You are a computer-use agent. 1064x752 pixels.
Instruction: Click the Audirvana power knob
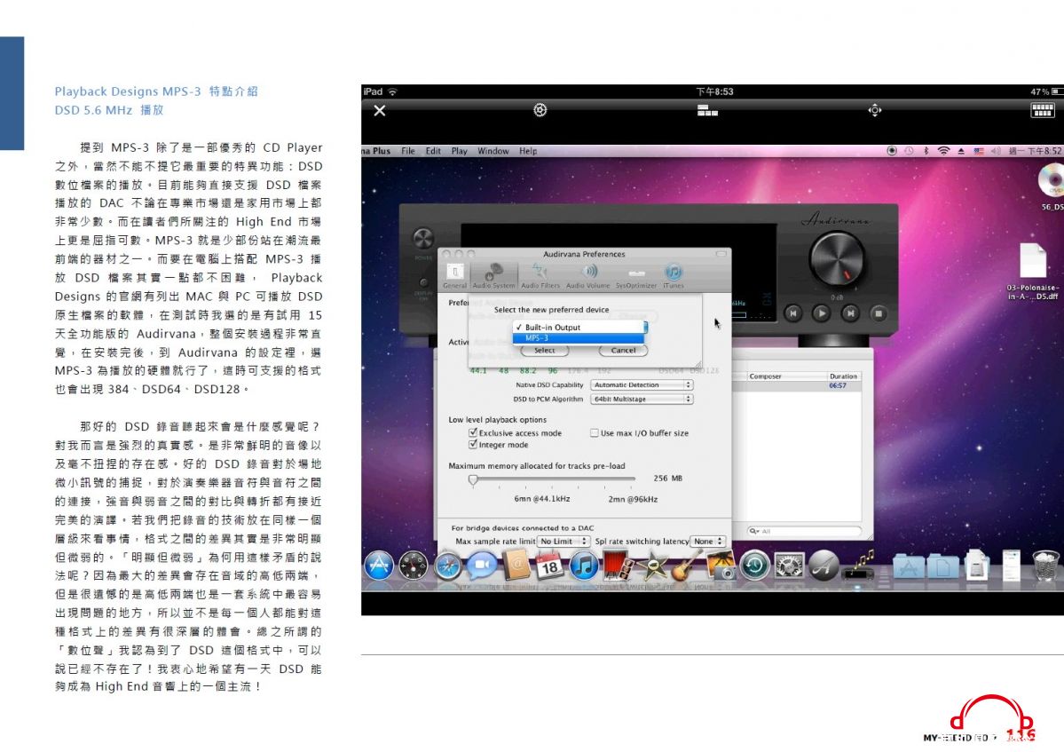(422, 238)
